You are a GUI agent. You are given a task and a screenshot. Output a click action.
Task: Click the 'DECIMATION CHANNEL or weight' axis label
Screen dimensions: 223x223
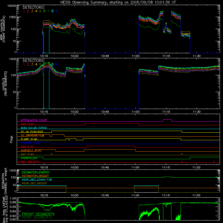point(4,181)
